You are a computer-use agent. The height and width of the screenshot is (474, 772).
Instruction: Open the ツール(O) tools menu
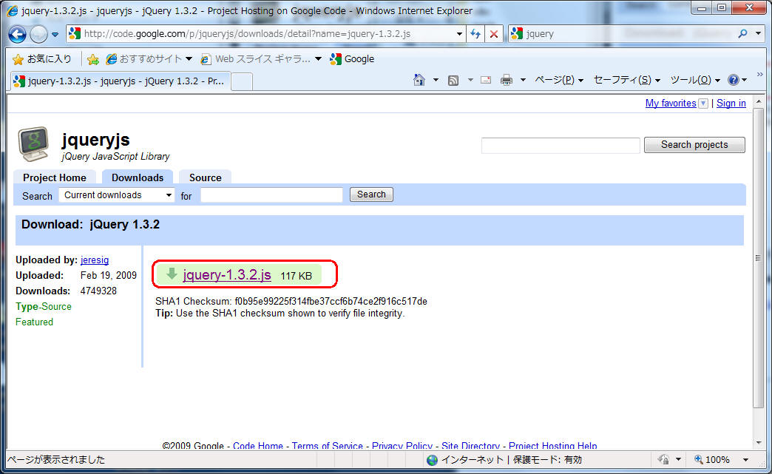(694, 80)
